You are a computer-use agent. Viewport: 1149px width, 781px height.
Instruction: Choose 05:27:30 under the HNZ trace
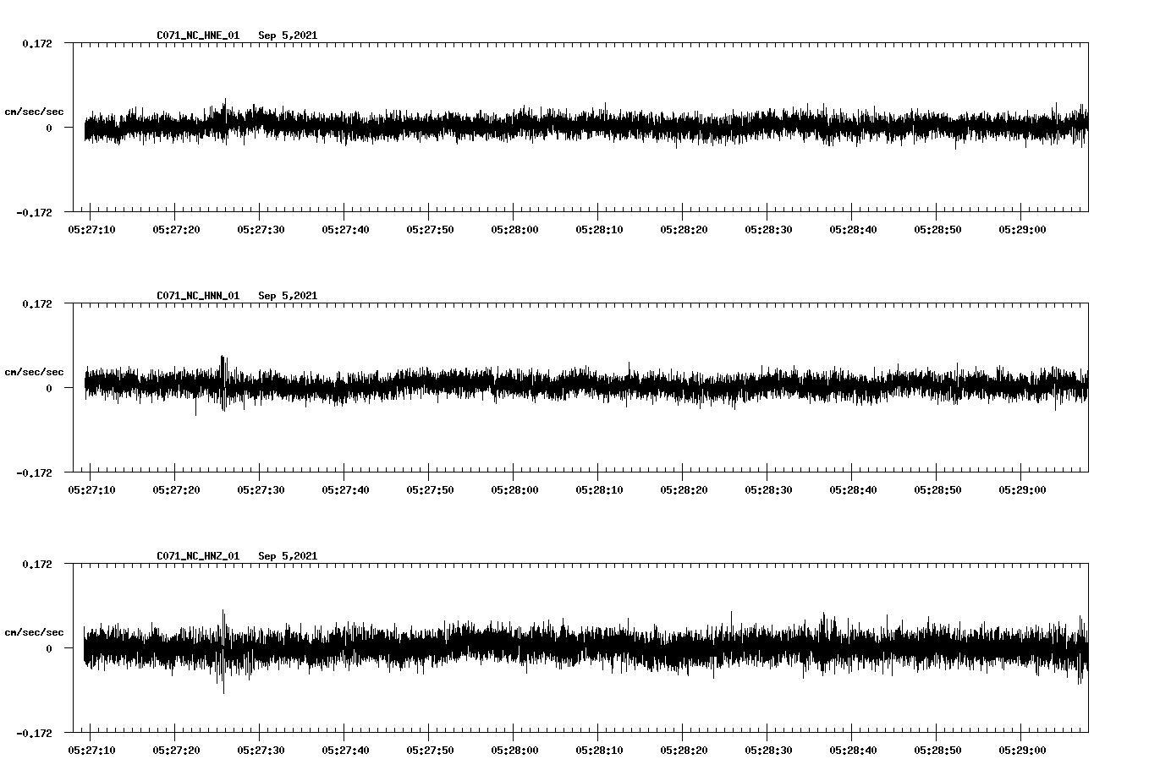(x=261, y=751)
